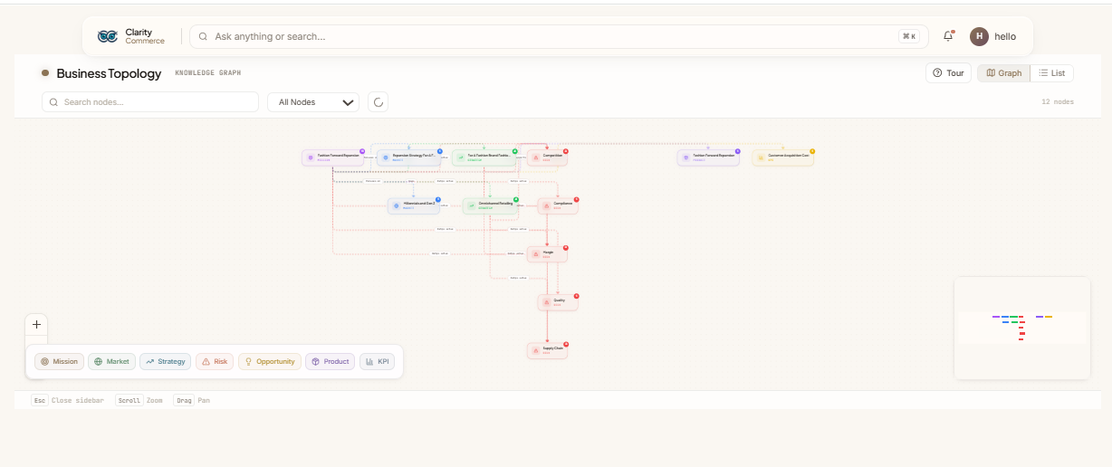1112x467 pixels.
Task: Click the 12 nodes count text
Action: click(x=1058, y=102)
